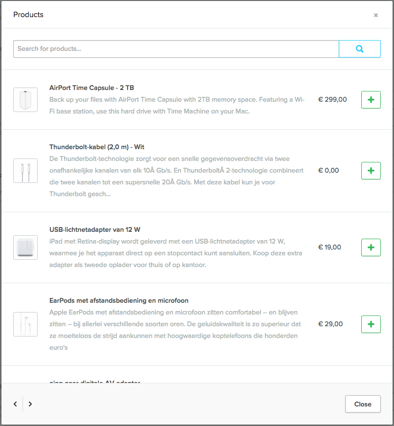Go to next page with right chevron
394x426 pixels.
[30, 404]
